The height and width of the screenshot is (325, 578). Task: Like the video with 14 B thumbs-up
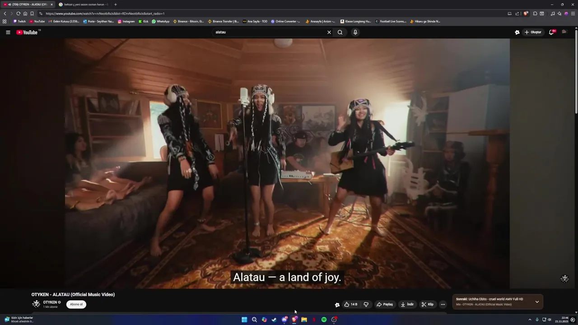click(351, 304)
